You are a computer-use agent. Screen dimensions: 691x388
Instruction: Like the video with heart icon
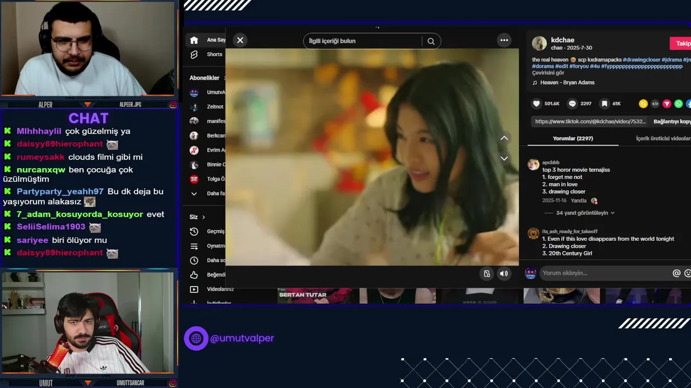click(x=536, y=103)
